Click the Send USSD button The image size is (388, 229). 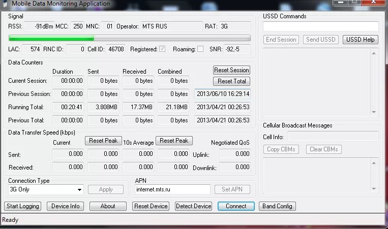[321, 40]
